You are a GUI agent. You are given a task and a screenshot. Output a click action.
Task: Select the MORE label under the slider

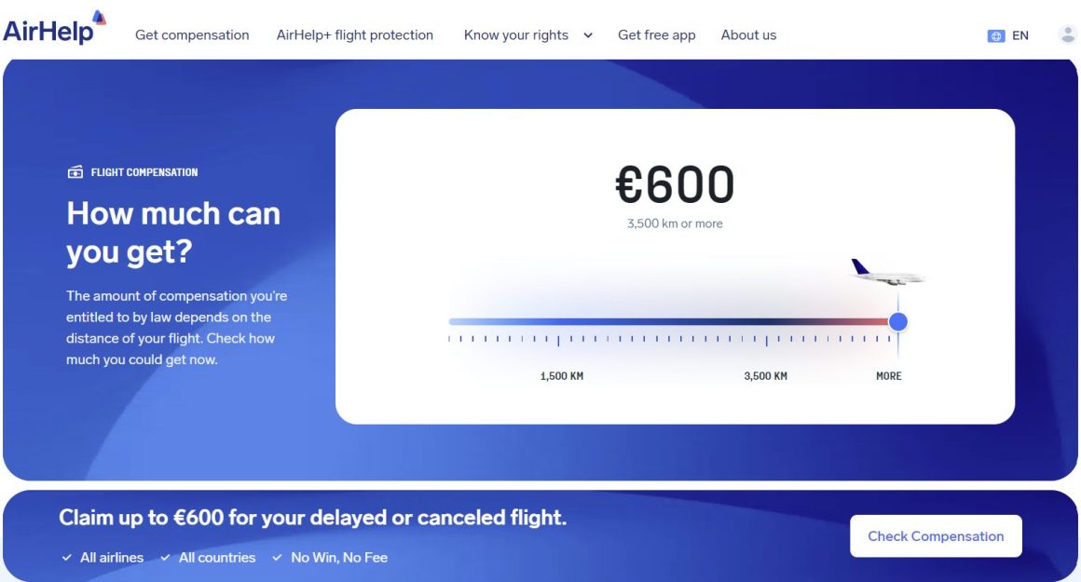click(x=888, y=376)
